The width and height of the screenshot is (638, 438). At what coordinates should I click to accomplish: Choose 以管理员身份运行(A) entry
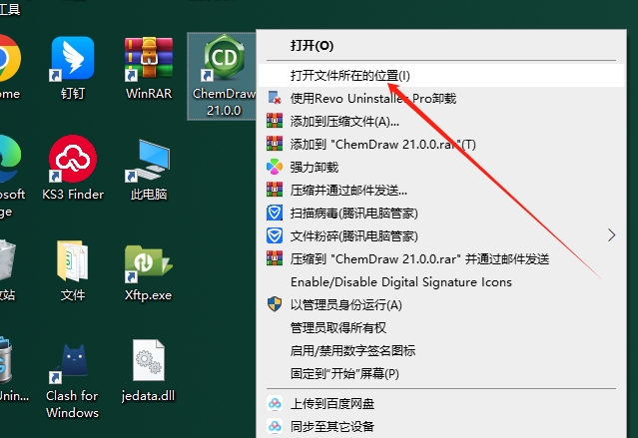pos(441,305)
